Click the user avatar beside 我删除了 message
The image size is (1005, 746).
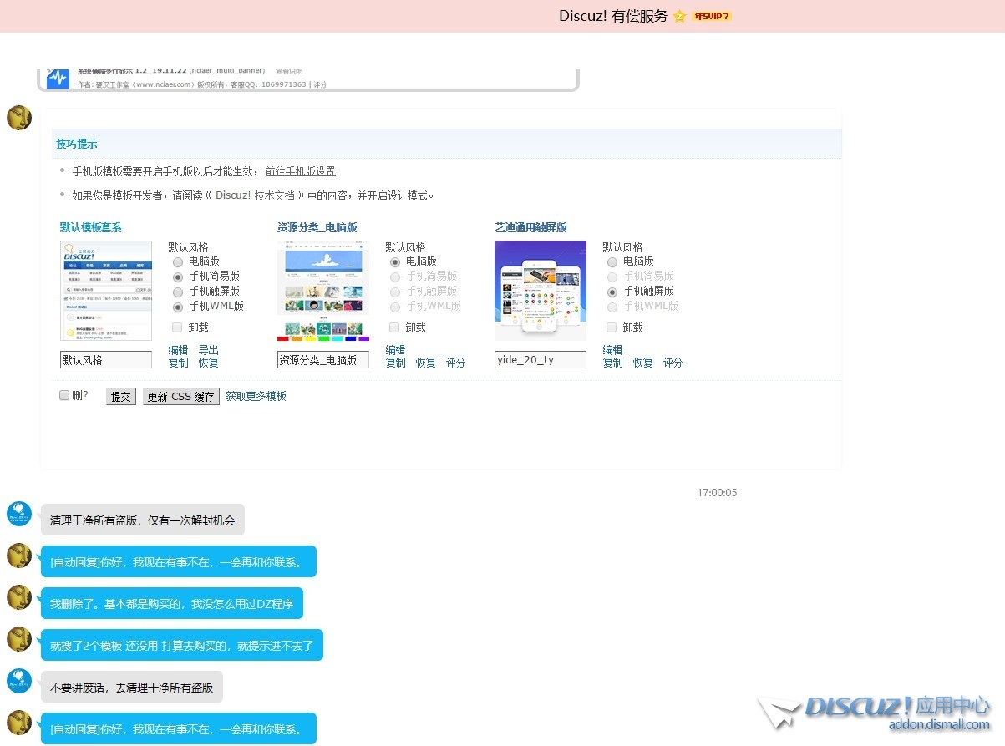point(19,598)
